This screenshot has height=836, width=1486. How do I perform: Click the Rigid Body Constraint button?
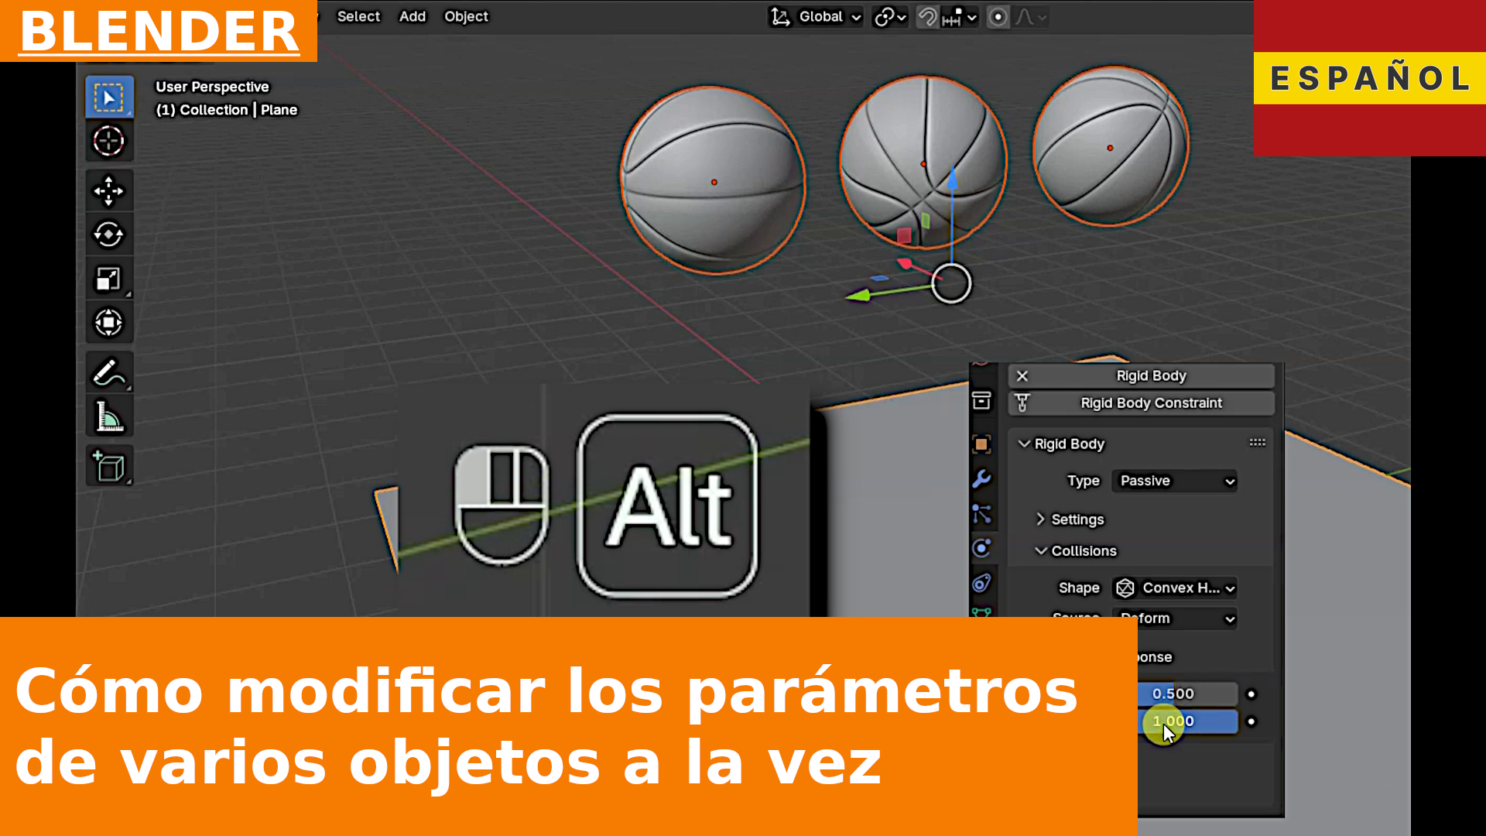(1142, 403)
